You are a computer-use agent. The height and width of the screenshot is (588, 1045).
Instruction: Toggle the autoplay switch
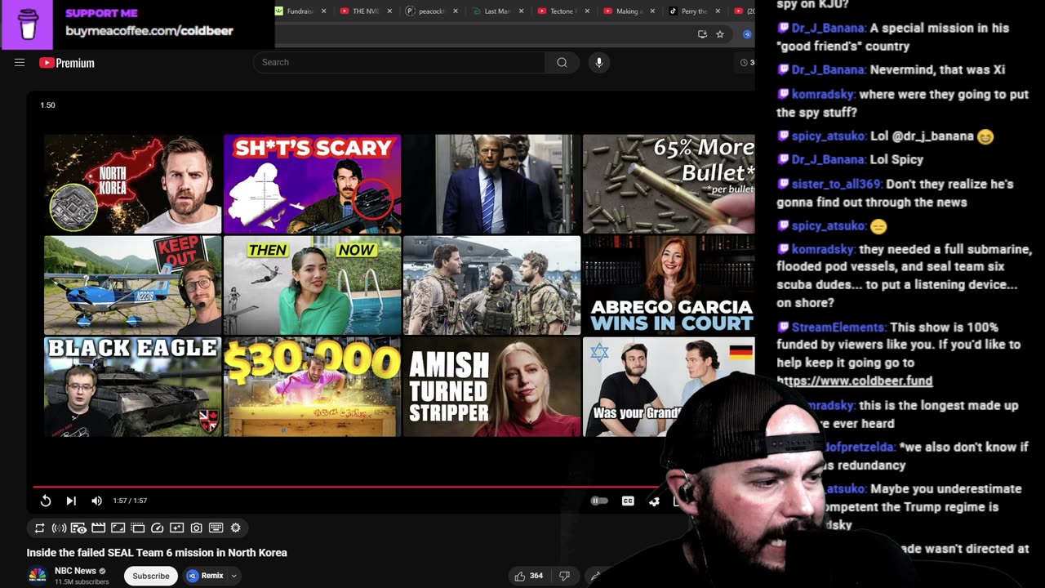pyautogui.click(x=599, y=501)
